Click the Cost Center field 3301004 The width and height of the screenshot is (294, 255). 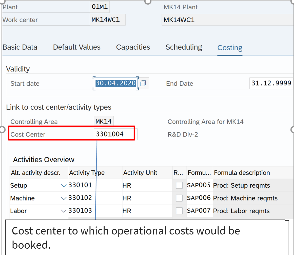(x=114, y=134)
